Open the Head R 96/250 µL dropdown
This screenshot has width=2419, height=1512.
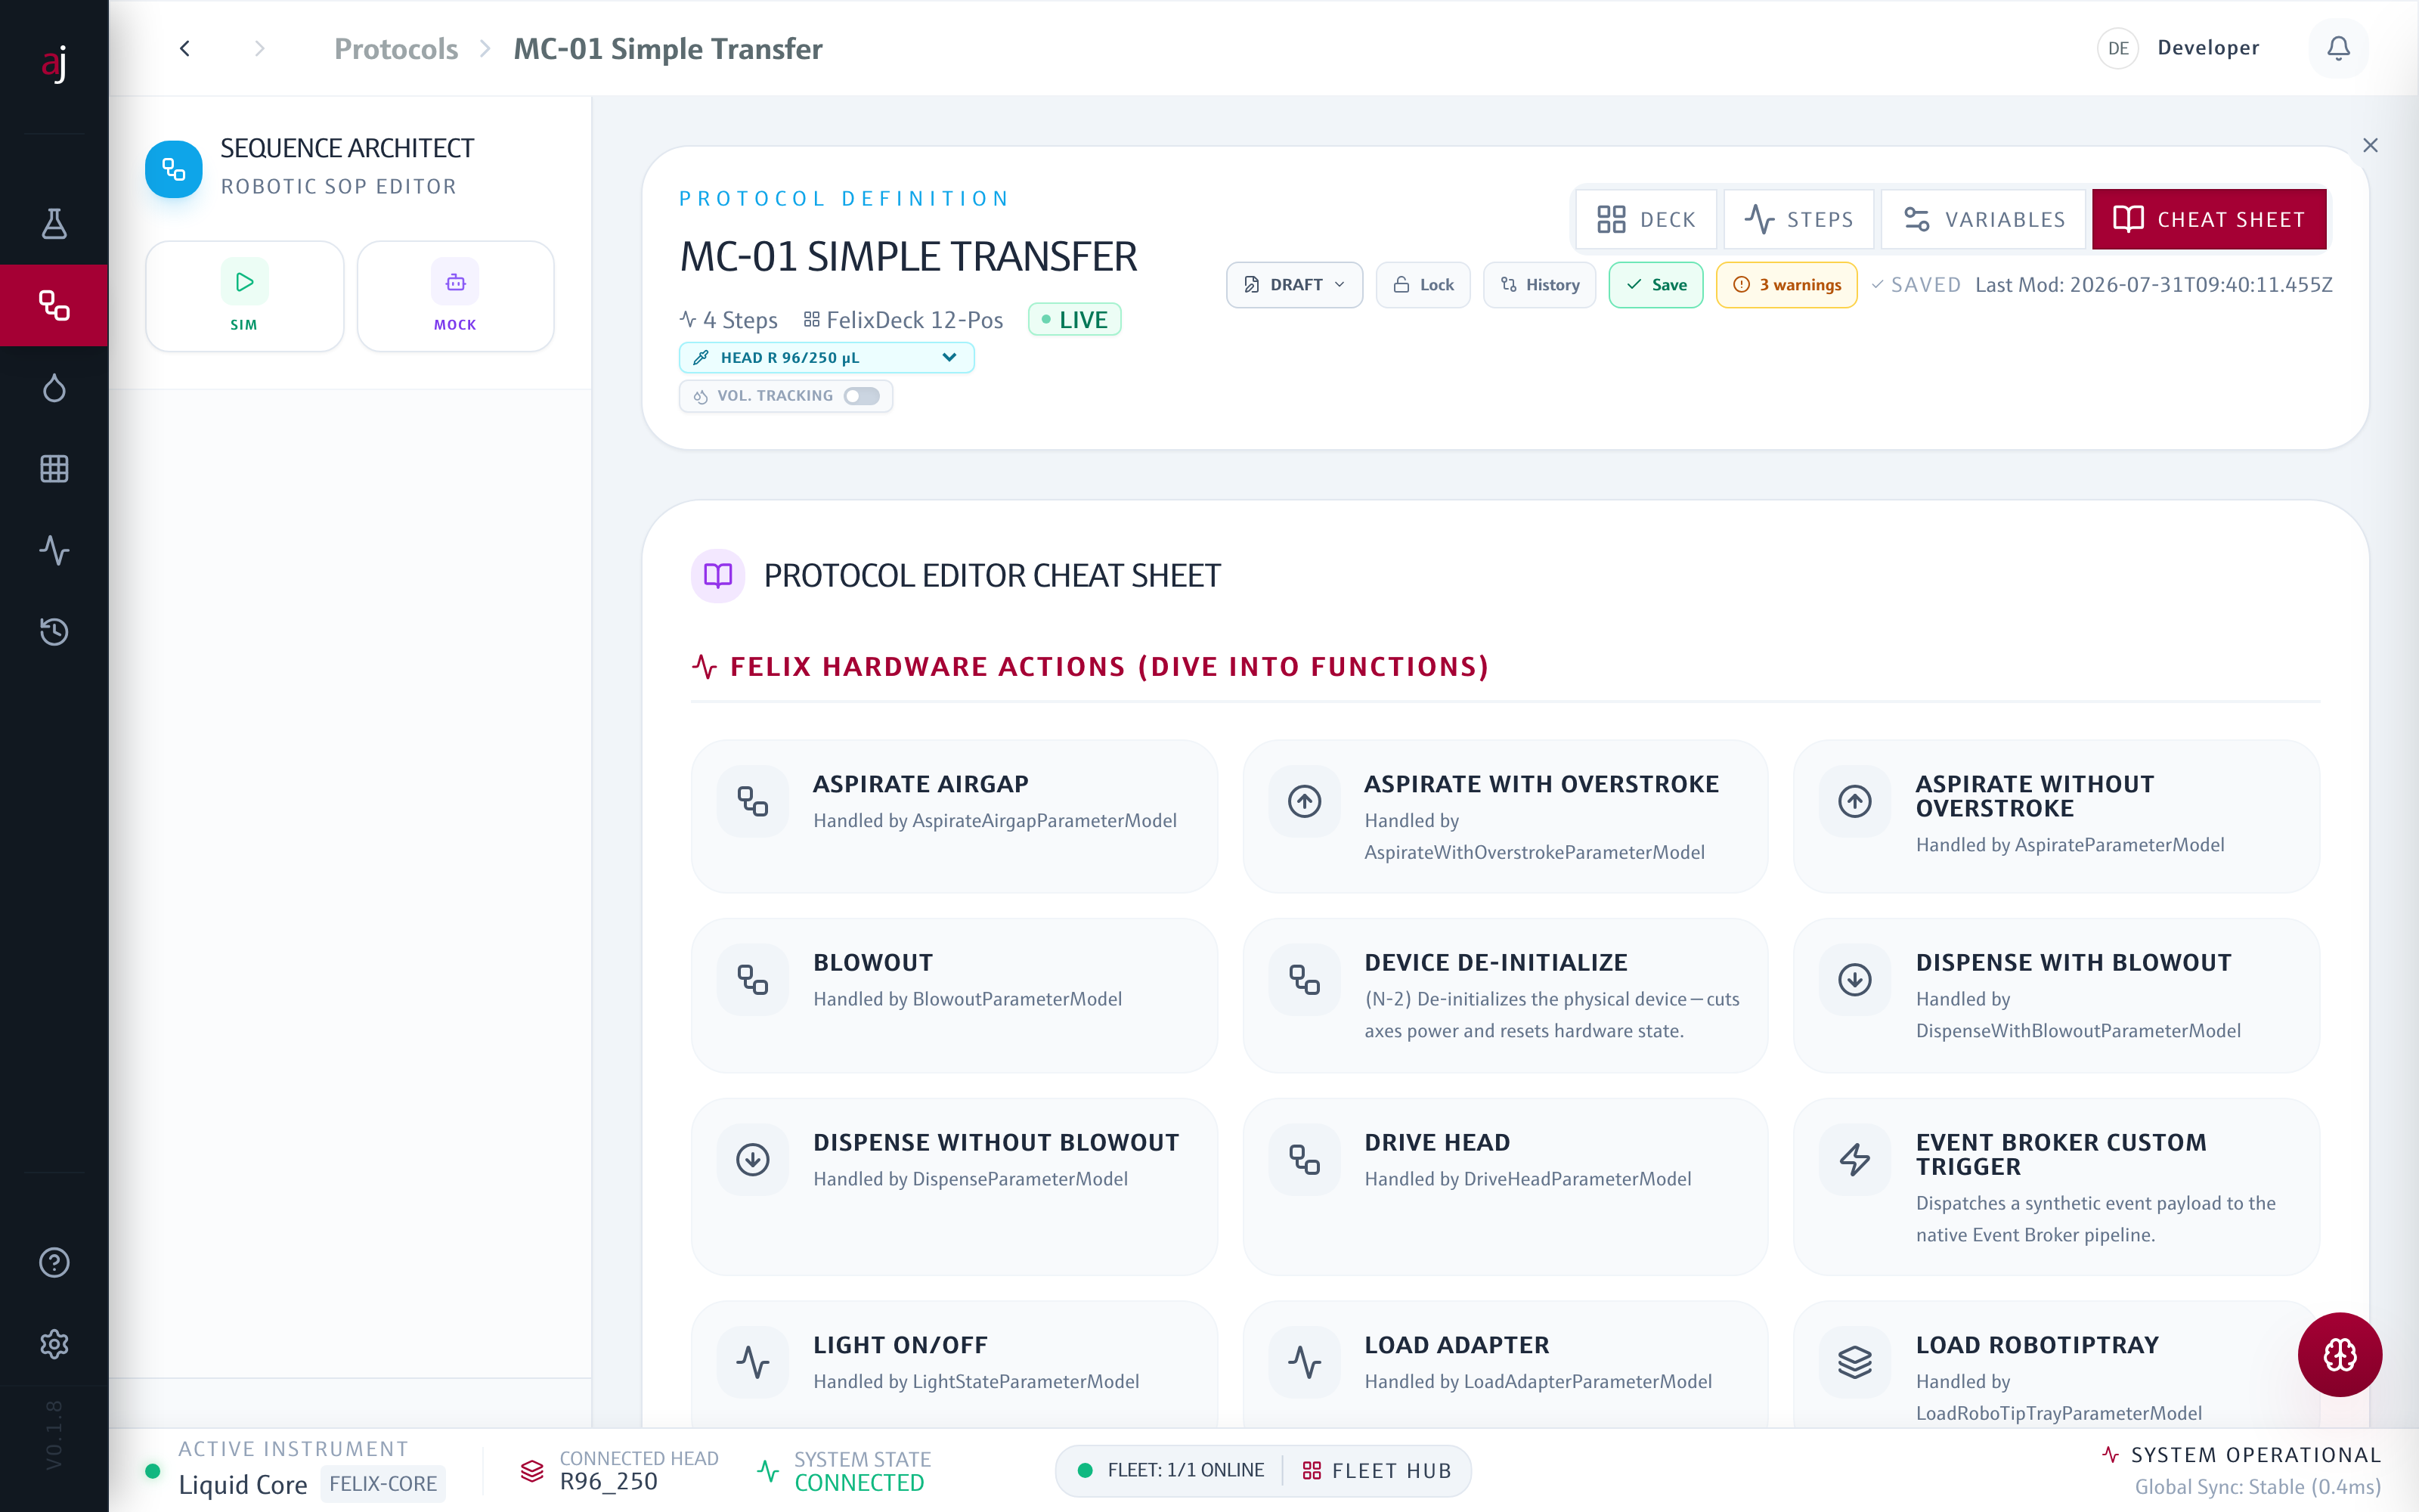pos(827,358)
